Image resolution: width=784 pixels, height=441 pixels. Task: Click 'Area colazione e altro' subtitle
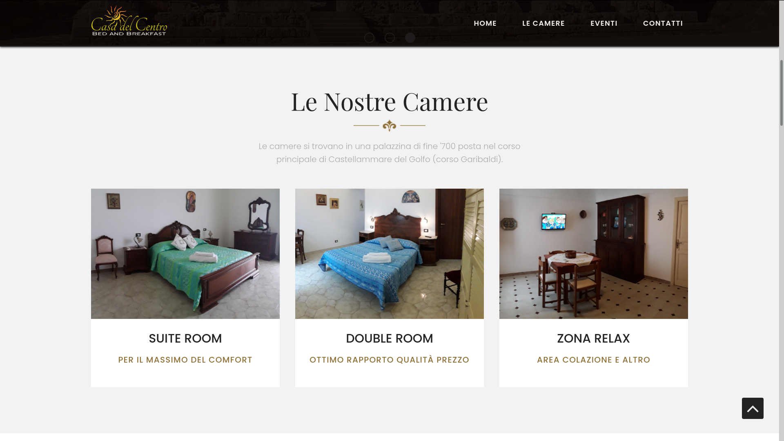[x=594, y=360]
